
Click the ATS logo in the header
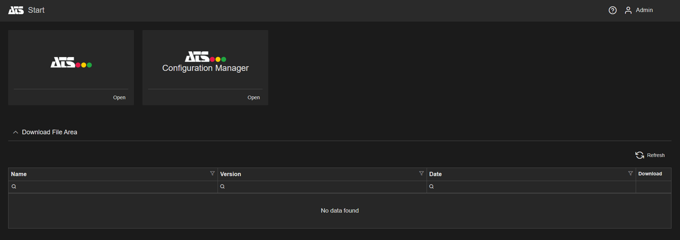[x=16, y=10]
